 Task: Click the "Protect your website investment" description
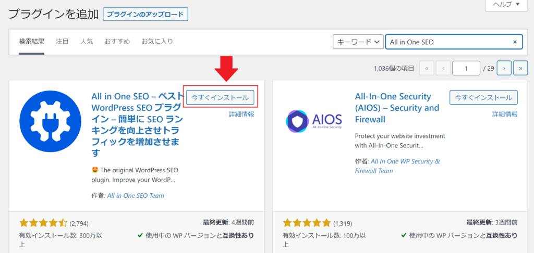pos(400,141)
